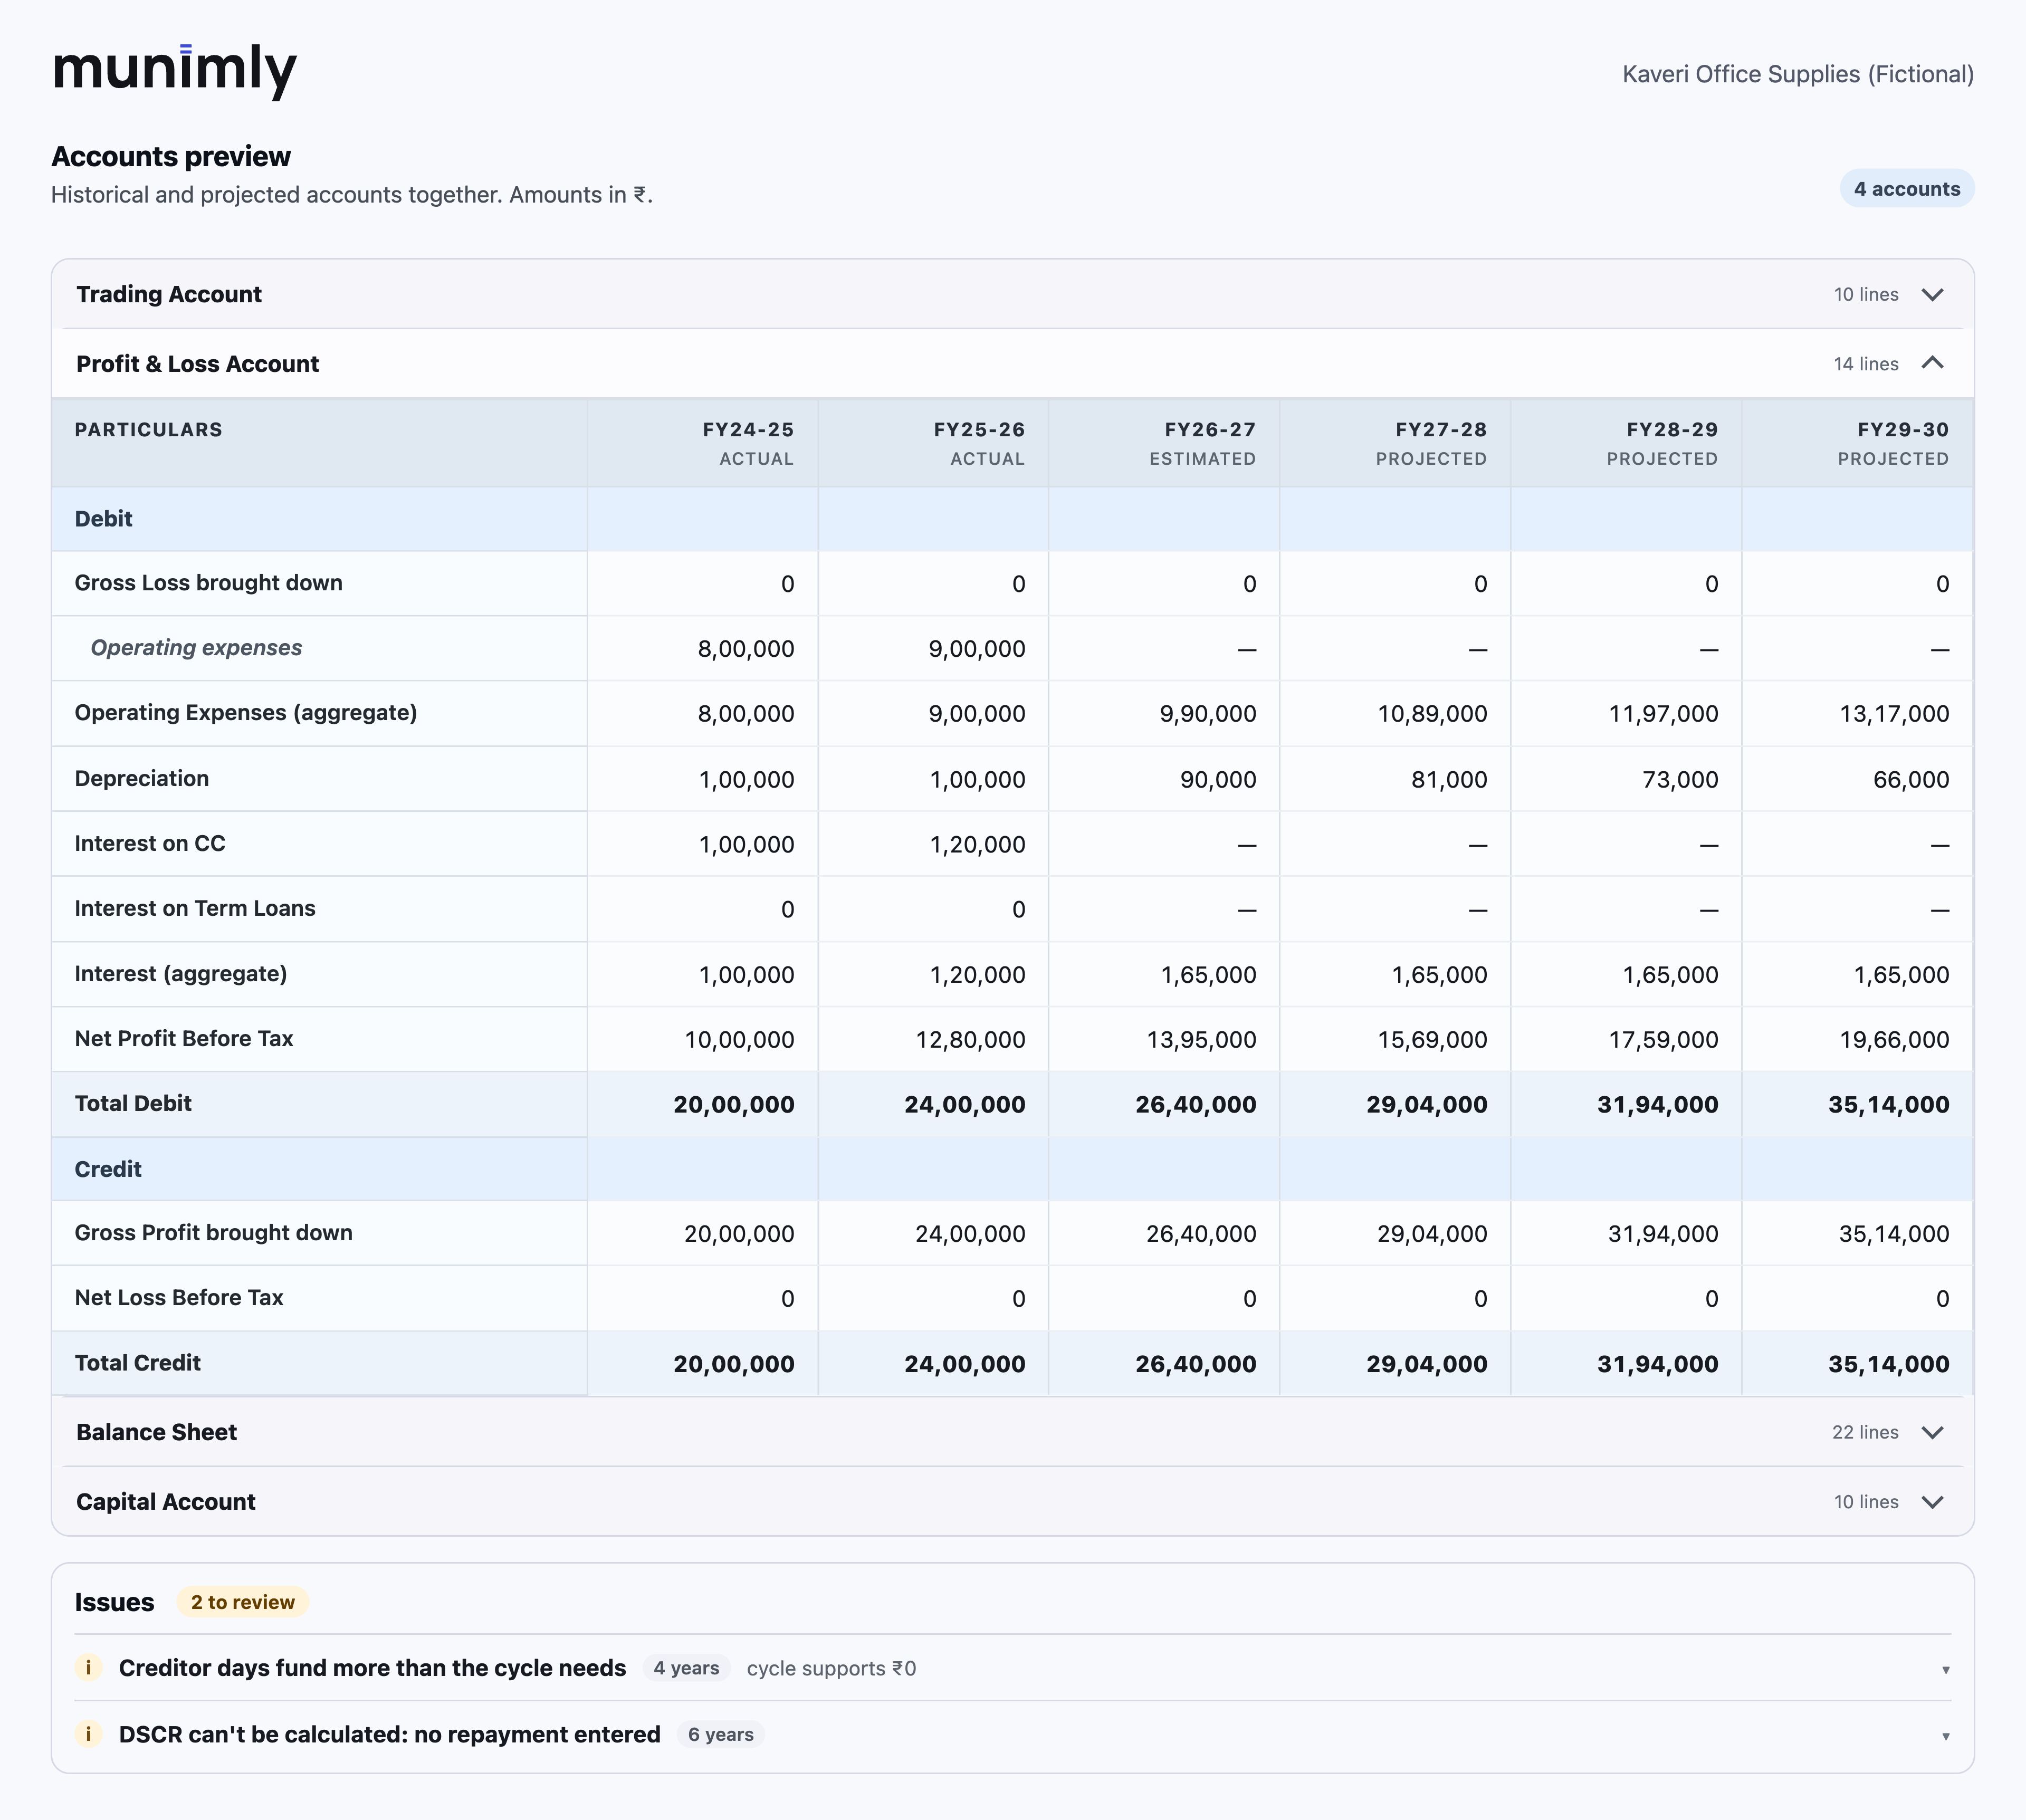Click Operating Expenses (aggregate) row label
The image size is (2026, 1820).
click(x=246, y=713)
